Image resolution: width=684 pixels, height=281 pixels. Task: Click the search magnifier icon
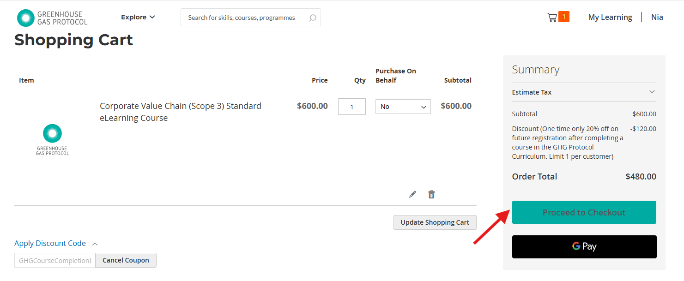coord(313,18)
